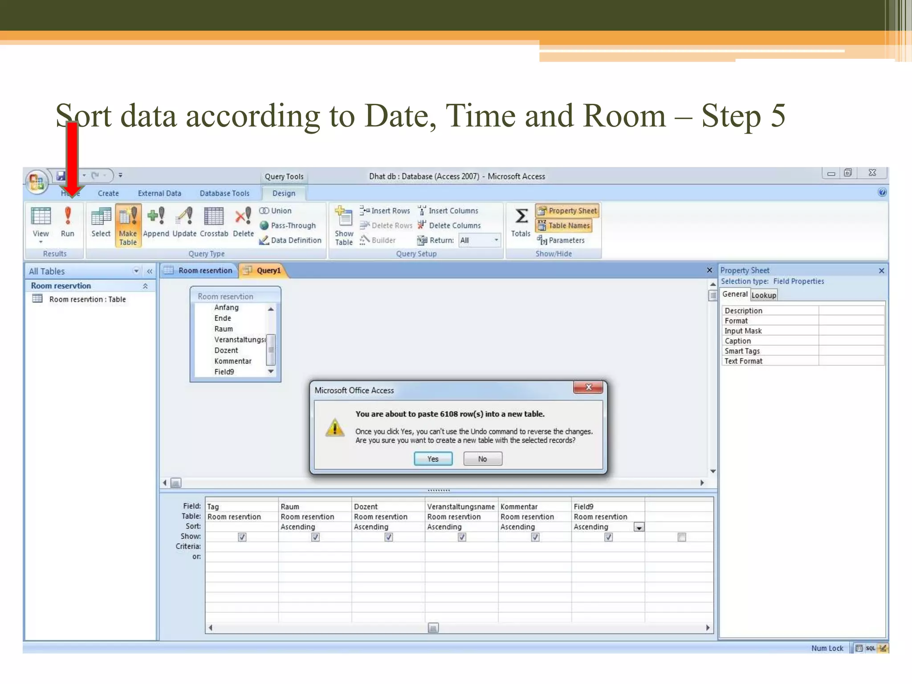
Task: Open Customize Quick Access Toolbar dropdown
Action: pyautogui.click(x=120, y=175)
